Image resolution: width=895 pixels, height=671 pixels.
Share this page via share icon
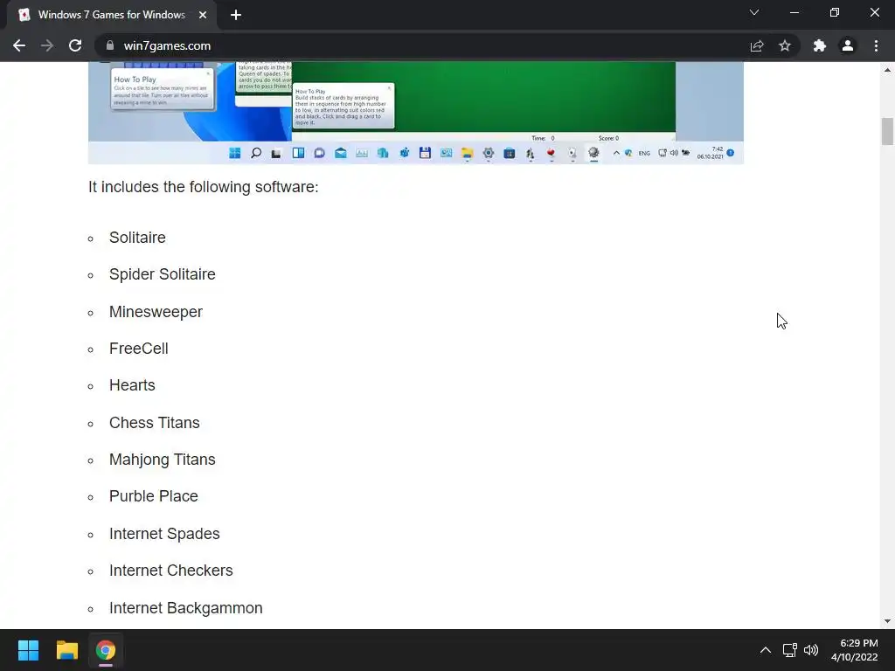pyautogui.click(x=757, y=45)
